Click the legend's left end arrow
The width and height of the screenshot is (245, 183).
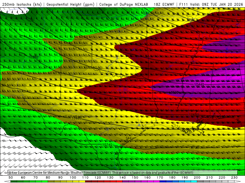click(7, 181)
